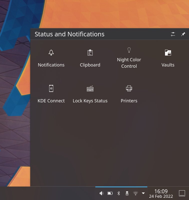Click the USB removable device tray icon
This screenshot has width=189, height=200.
[127, 193]
